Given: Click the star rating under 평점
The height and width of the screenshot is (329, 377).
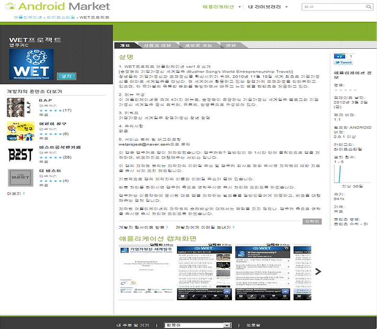Looking at the screenshot, I should coord(345,90).
